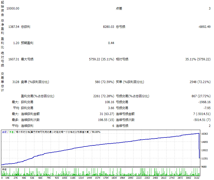Click the 总亏损 value -6892.49
This screenshot has width=214, height=180.
[205, 27]
